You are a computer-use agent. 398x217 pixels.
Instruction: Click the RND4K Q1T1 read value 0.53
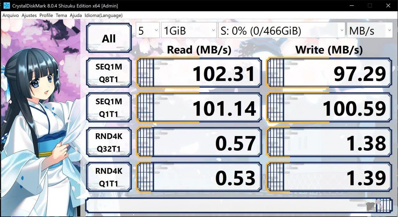[x=199, y=177]
